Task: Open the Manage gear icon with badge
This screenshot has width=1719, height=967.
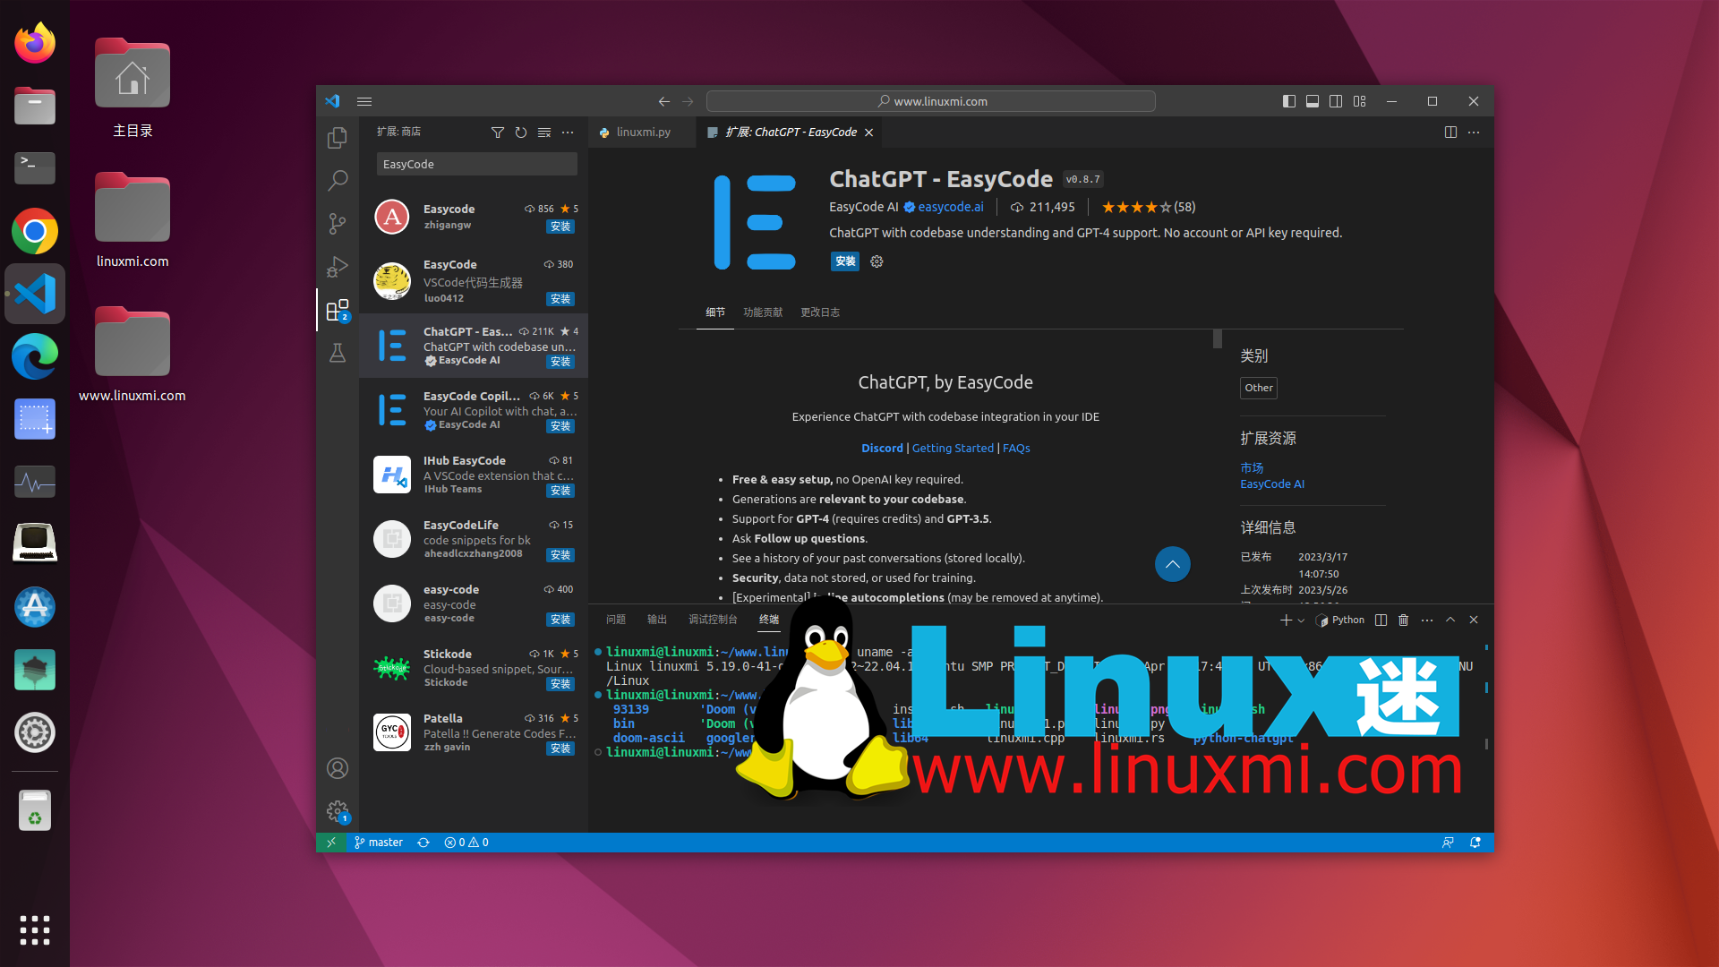Action: tap(338, 810)
